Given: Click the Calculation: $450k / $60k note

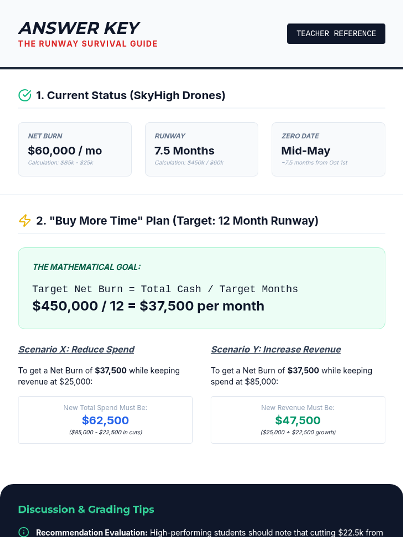Looking at the screenshot, I should point(189,163).
